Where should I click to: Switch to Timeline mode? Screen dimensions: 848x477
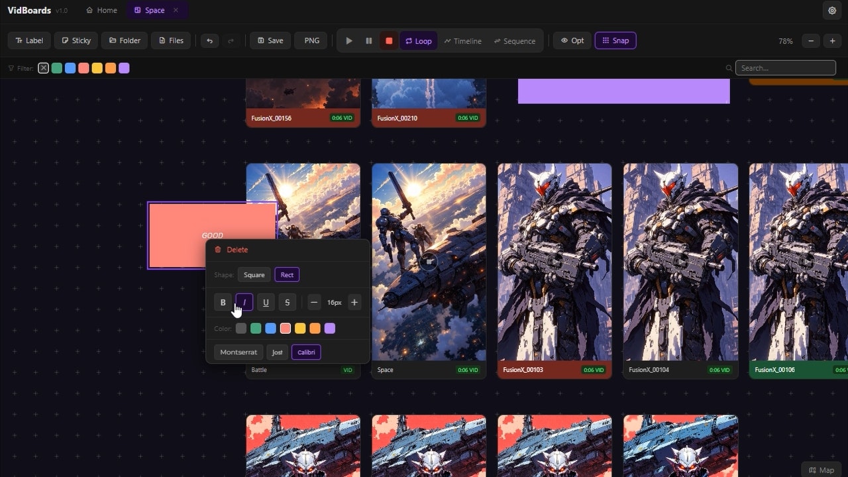tap(462, 40)
